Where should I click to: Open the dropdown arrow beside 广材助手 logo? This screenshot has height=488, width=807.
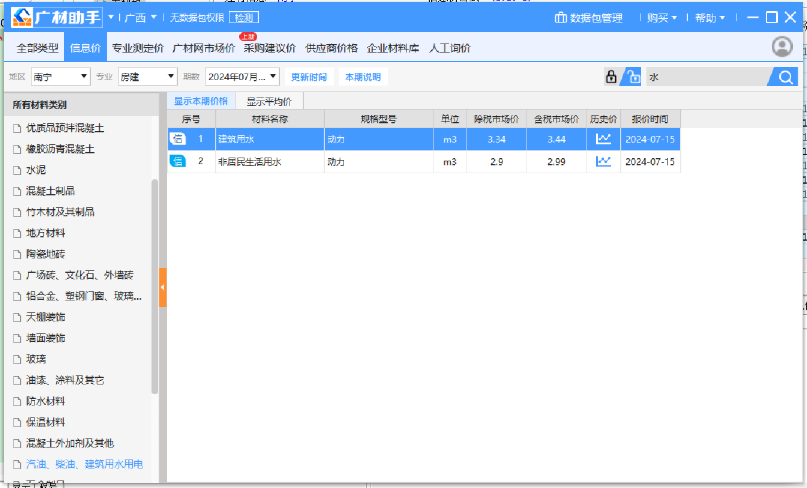pyautogui.click(x=110, y=17)
